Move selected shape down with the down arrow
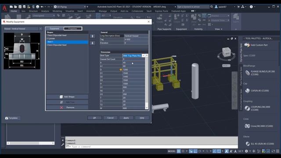This screenshot has height=158, width=281. pos(93,43)
